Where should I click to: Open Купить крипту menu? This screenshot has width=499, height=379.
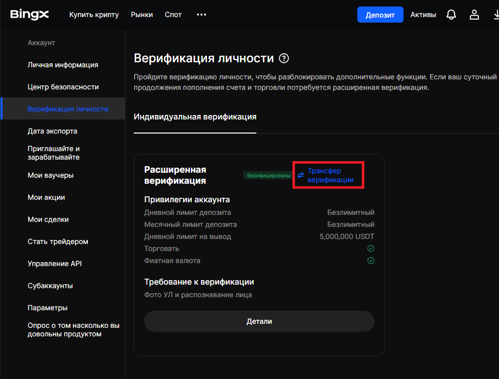[94, 15]
